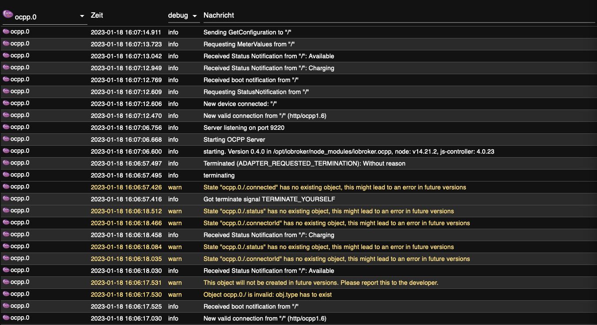Select the "Requesting MeterValues from" message
The width and height of the screenshot is (597, 325).
[x=249, y=44]
